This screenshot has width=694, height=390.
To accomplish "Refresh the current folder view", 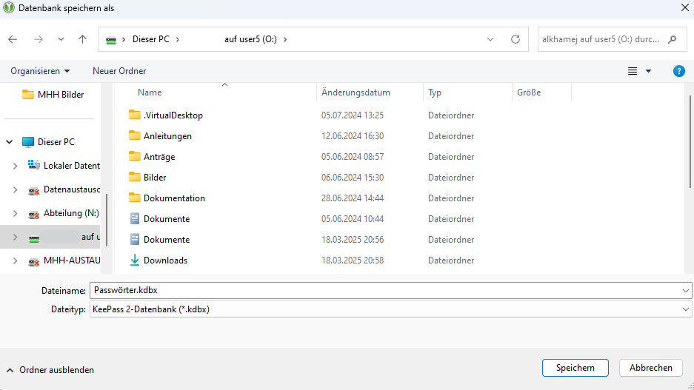I will 516,39.
